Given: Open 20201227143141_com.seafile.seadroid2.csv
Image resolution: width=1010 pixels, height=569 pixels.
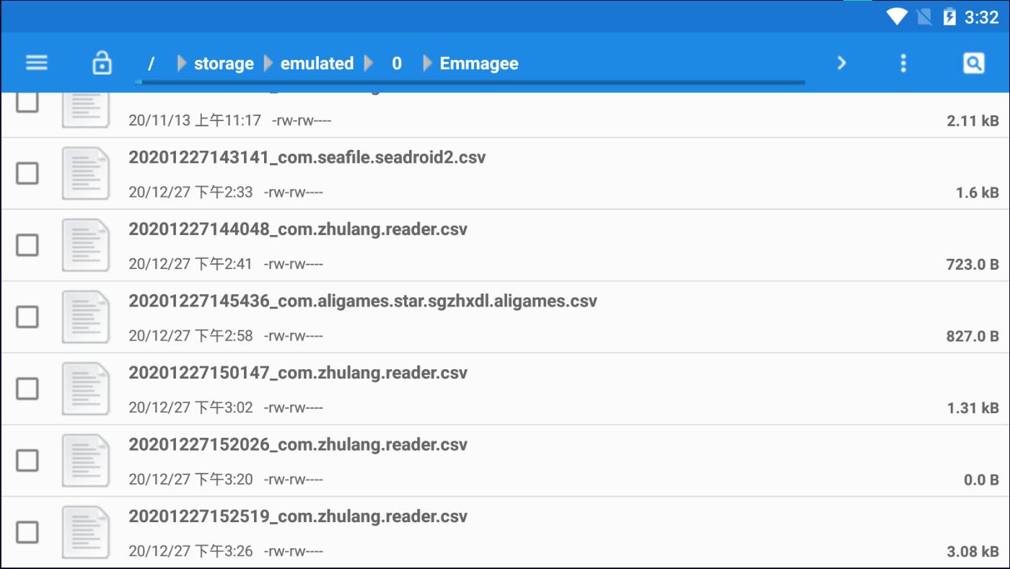Looking at the screenshot, I should pyautogui.click(x=307, y=157).
